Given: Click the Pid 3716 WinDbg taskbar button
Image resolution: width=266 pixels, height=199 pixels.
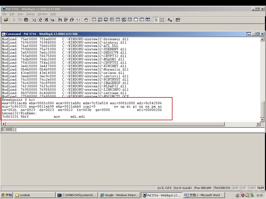Looking at the screenshot, I should point(162,195).
